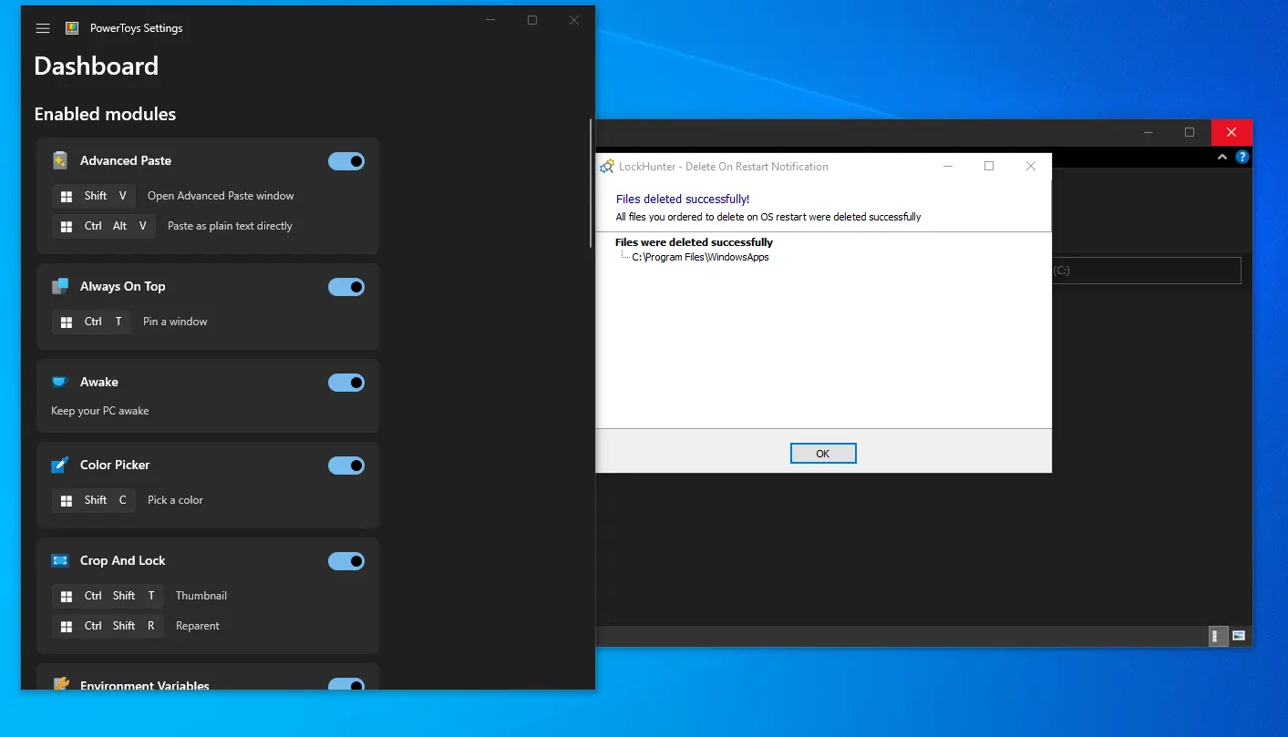Click the Win Shift V shortcut chip
This screenshot has height=737, width=1288.
point(94,196)
